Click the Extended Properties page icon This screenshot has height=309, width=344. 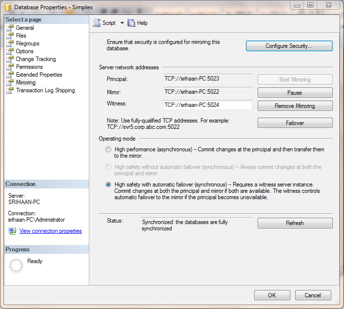point(10,75)
